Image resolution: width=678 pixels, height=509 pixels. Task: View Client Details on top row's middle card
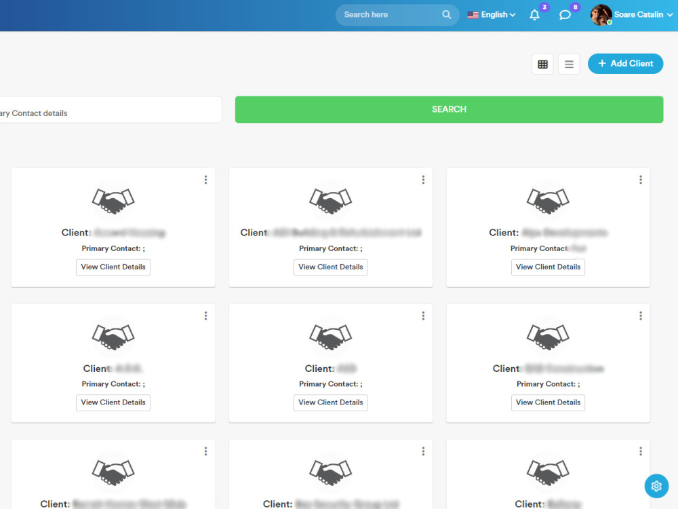(331, 267)
